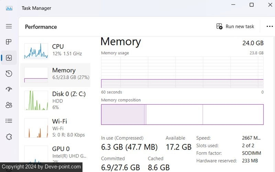Open the Startup apps page

(x=9, y=89)
